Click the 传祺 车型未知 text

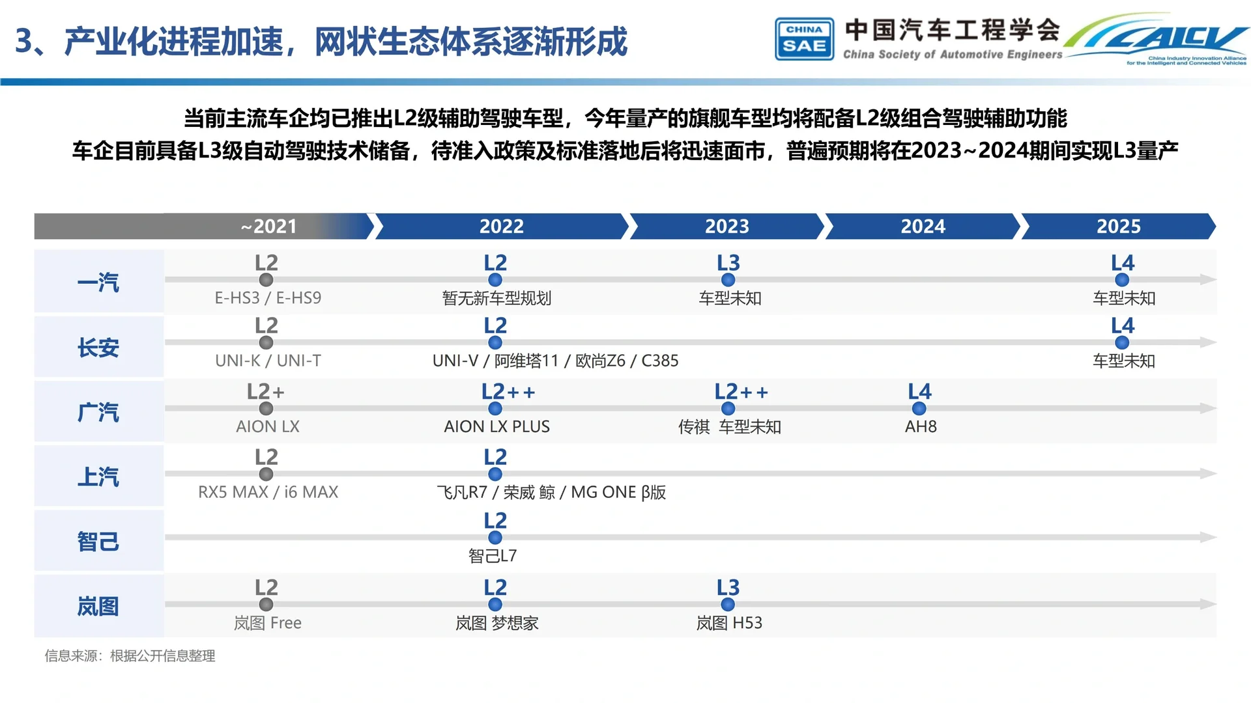(x=730, y=427)
